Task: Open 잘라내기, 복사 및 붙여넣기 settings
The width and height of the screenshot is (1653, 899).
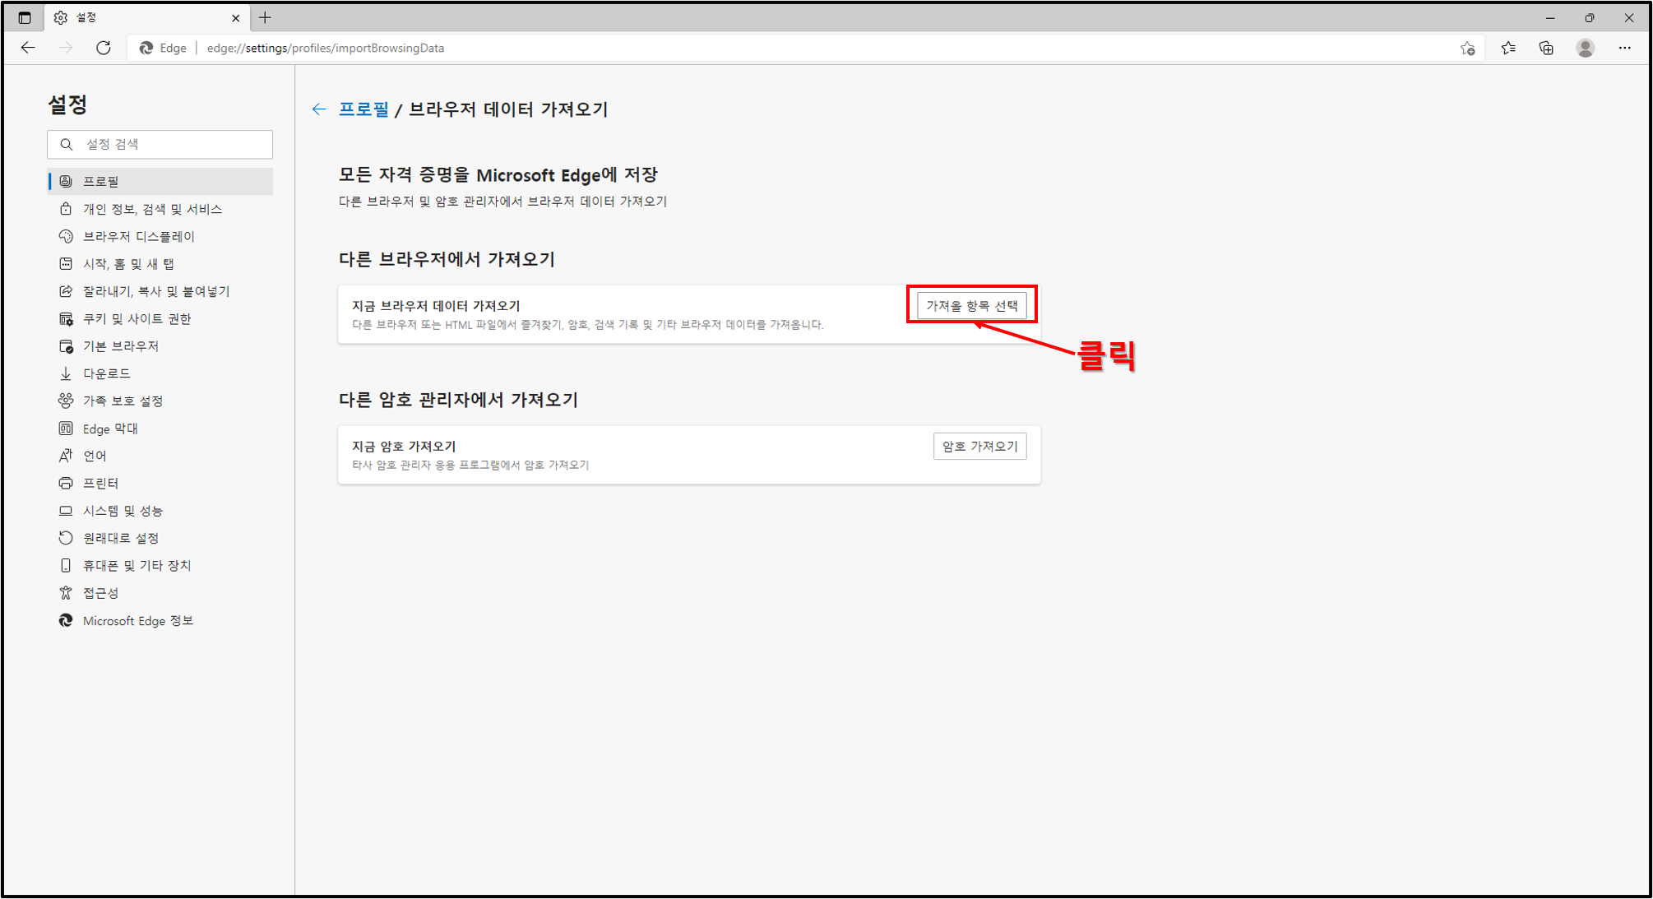Action: coord(160,291)
